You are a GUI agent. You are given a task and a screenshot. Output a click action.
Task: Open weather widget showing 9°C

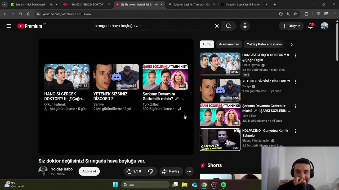coord(15,184)
